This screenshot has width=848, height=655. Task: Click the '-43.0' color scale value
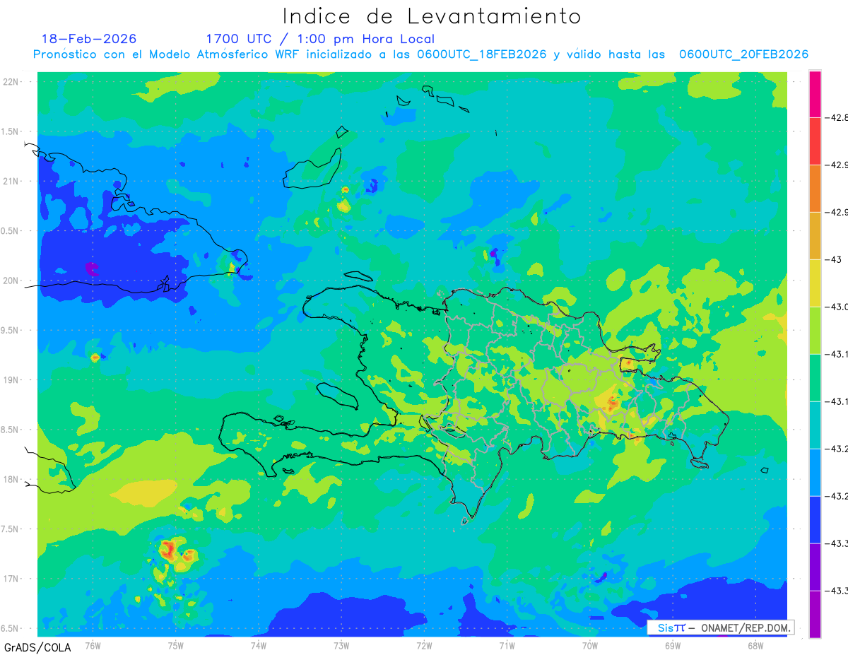836,307
